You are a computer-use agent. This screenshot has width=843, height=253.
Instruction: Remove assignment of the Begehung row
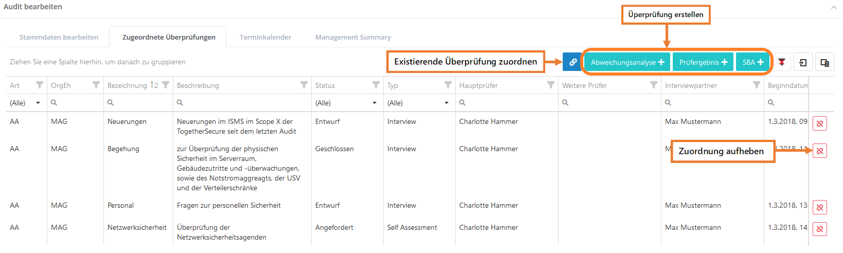[820, 151]
